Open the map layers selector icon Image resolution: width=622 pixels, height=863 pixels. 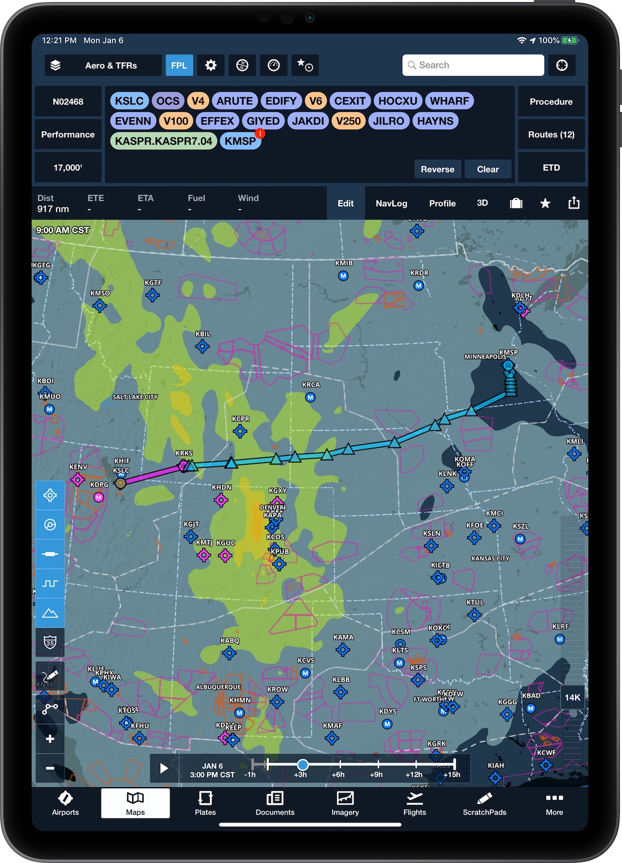coord(55,65)
